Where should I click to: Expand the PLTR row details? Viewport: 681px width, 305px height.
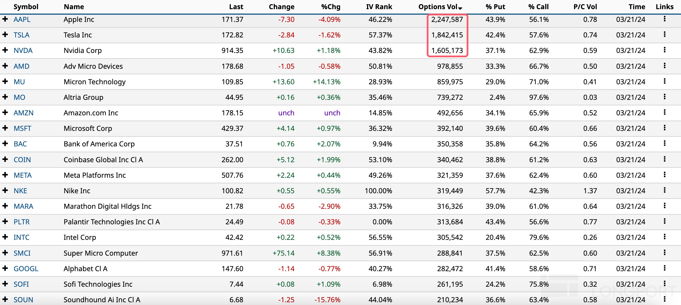click(x=5, y=221)
